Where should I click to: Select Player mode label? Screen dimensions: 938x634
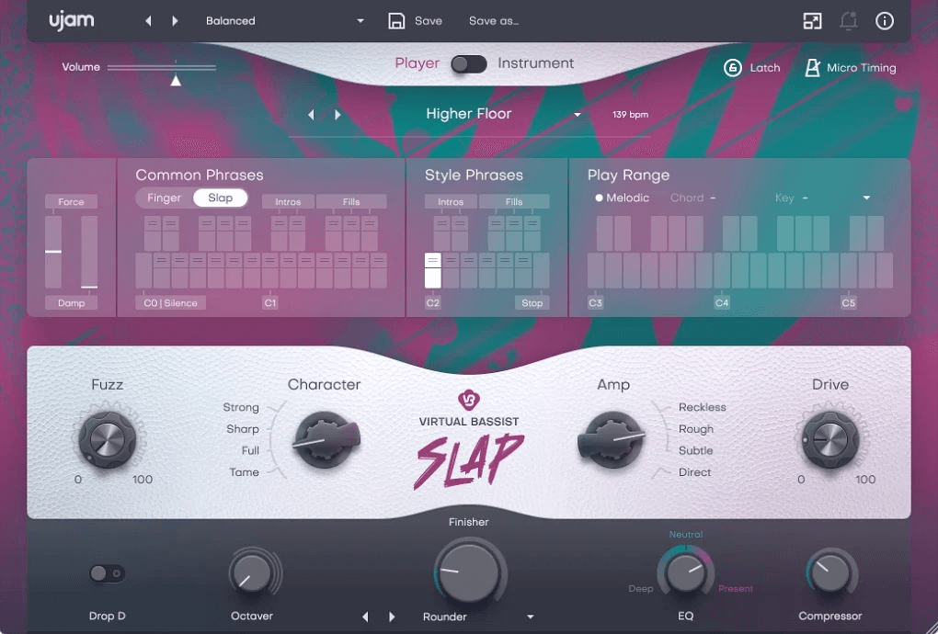(417, 63)
